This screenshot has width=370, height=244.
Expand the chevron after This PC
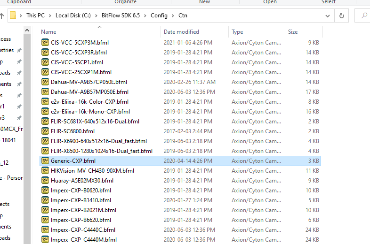[50, 16]
